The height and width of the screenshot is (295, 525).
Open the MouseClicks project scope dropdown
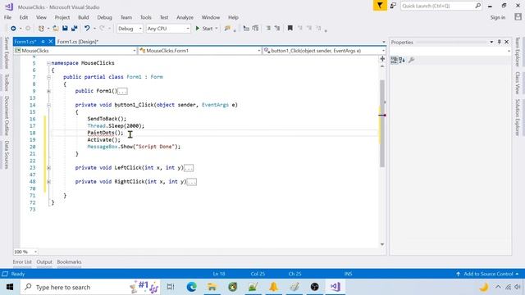click(75, 51)
